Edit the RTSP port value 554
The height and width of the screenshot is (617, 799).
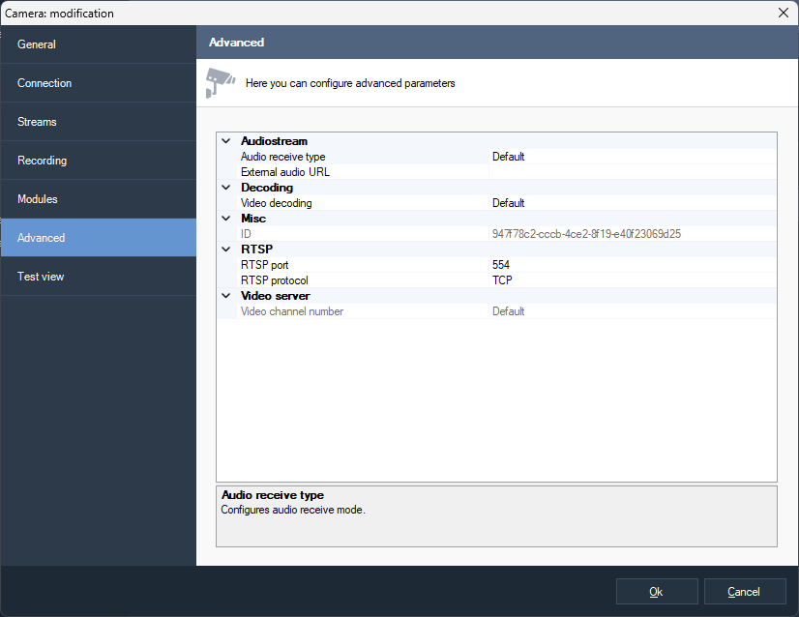[632, 265]
